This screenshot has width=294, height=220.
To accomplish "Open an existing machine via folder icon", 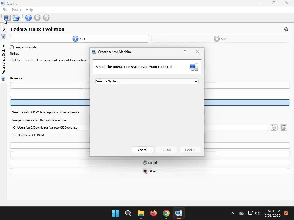I will point(16,18).
